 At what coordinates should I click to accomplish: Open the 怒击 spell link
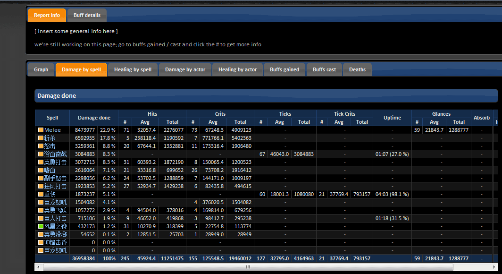pyautogui.click(x=50, y=146)
